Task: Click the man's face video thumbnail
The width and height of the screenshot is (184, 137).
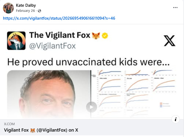Action: [49, 94]
